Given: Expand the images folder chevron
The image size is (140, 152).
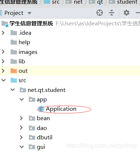Looking at the screenshot, I should coord(3,52).
